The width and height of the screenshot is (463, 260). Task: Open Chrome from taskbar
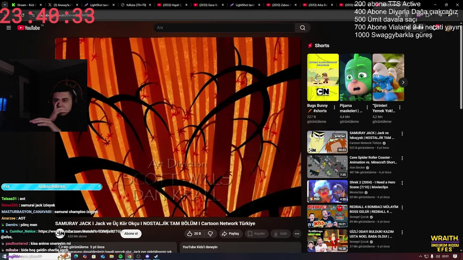click(129, 256)
